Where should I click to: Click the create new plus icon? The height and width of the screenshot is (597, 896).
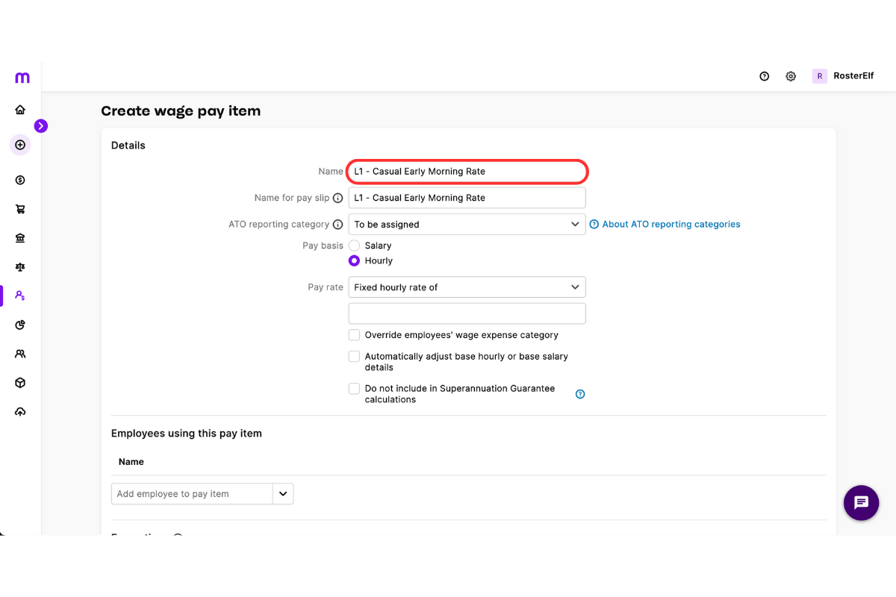[20, 145]
